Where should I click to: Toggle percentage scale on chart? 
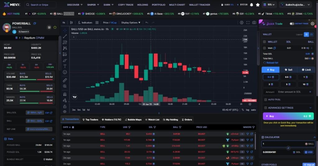point(243,110)
